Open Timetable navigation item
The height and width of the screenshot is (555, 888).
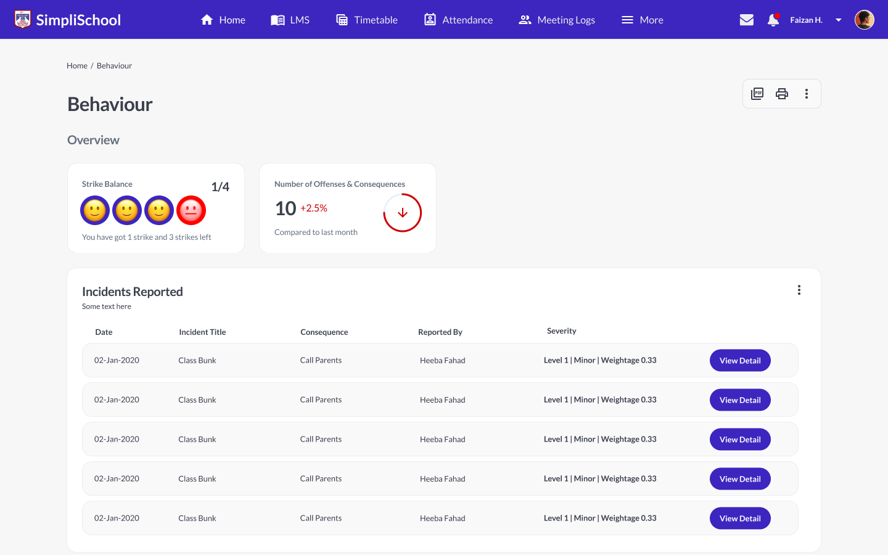367,20
